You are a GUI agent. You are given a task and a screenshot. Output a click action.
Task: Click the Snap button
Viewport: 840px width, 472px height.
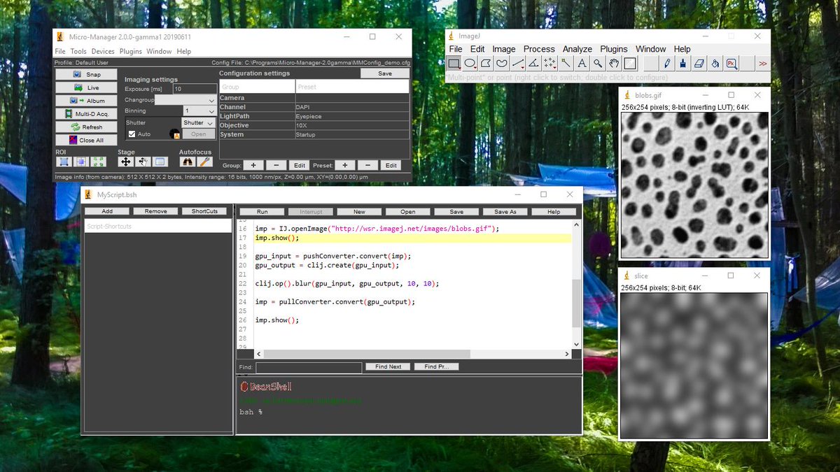(x=87, y=74)
